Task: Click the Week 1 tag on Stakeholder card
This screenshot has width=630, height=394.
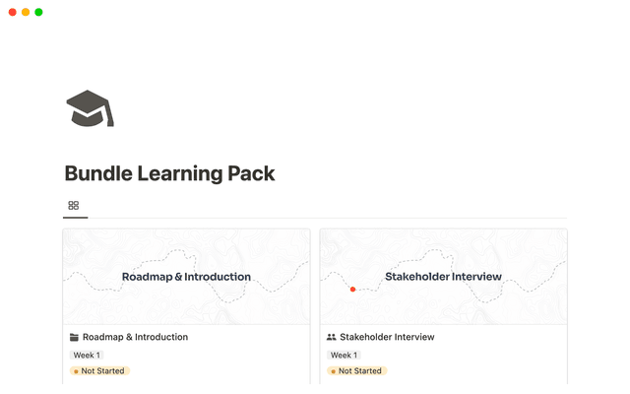Action: click(344, 355)
